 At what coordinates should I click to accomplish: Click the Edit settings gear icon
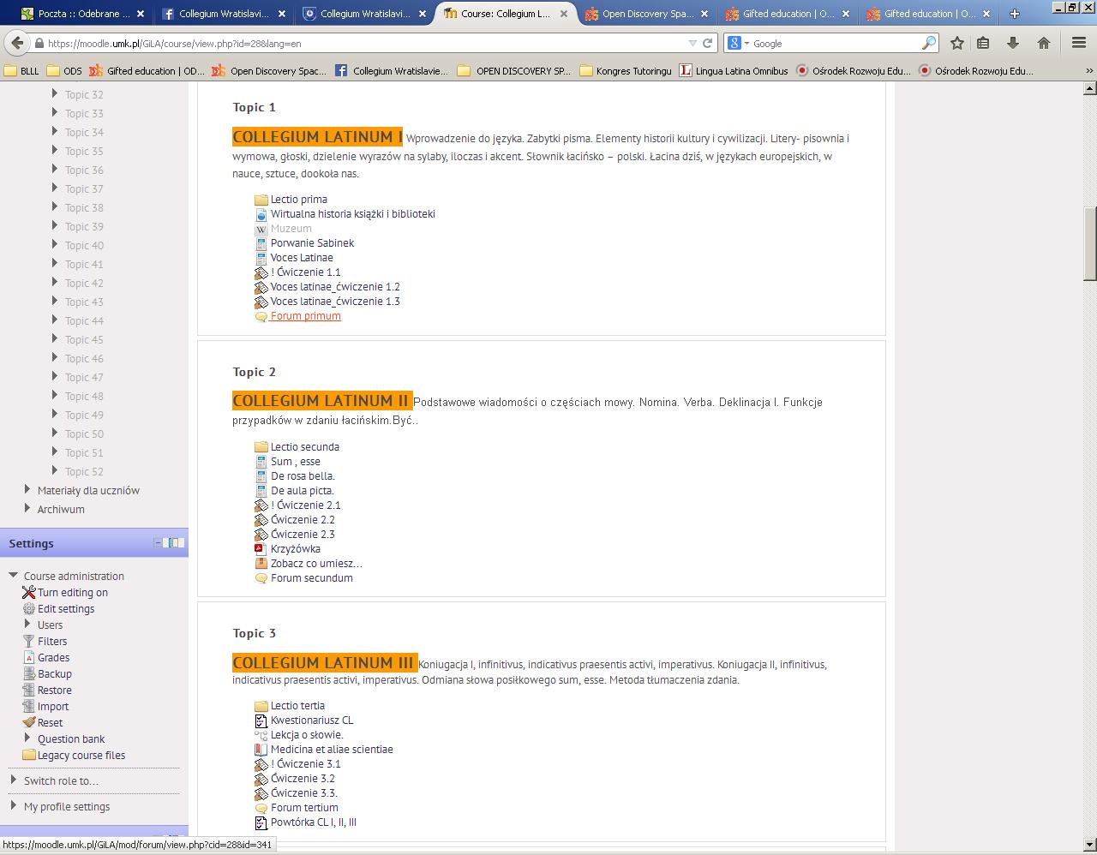click(28, 609)
